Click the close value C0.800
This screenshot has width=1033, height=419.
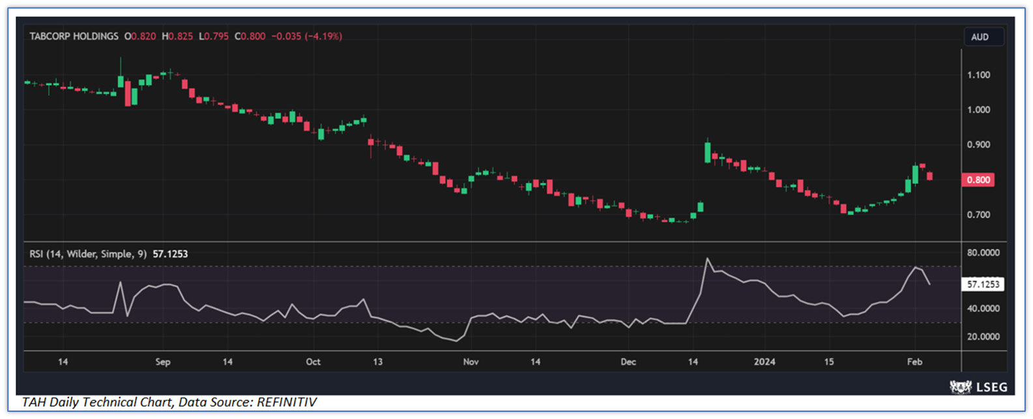point(250,36)
